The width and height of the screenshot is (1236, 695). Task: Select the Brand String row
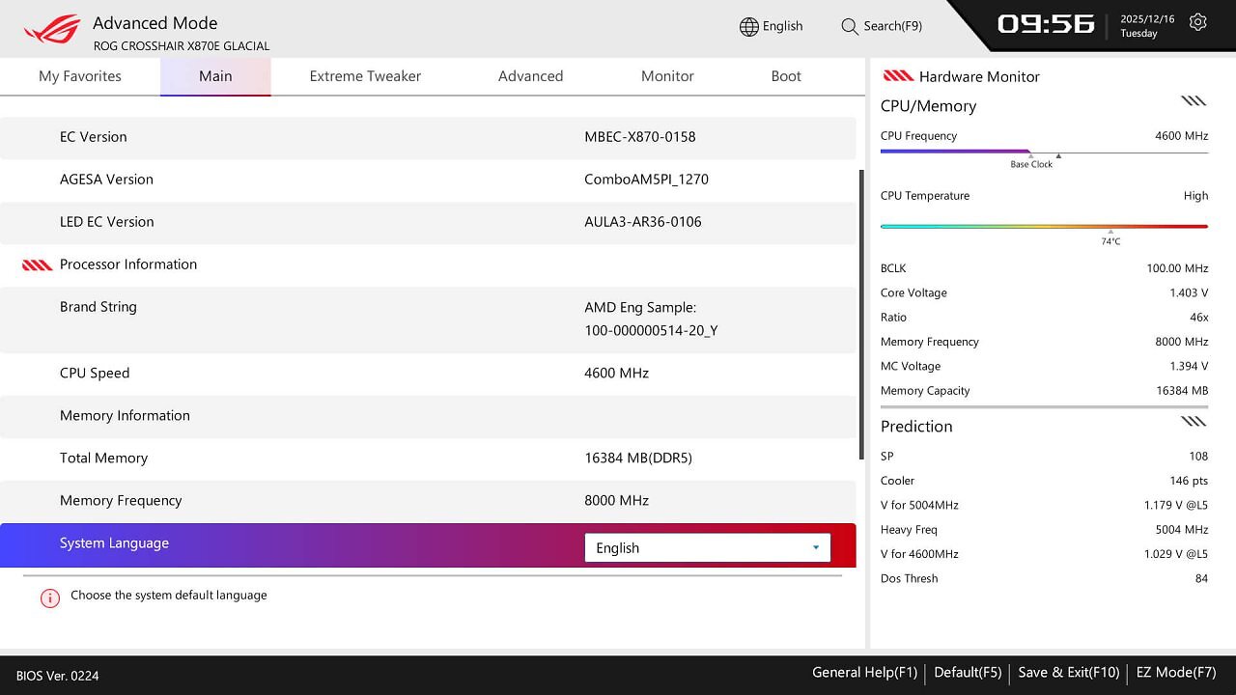[428, 319]
